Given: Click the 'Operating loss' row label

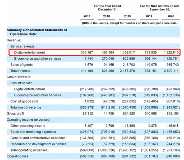Looking at the screenshot, I should click(x=17, y=156).
